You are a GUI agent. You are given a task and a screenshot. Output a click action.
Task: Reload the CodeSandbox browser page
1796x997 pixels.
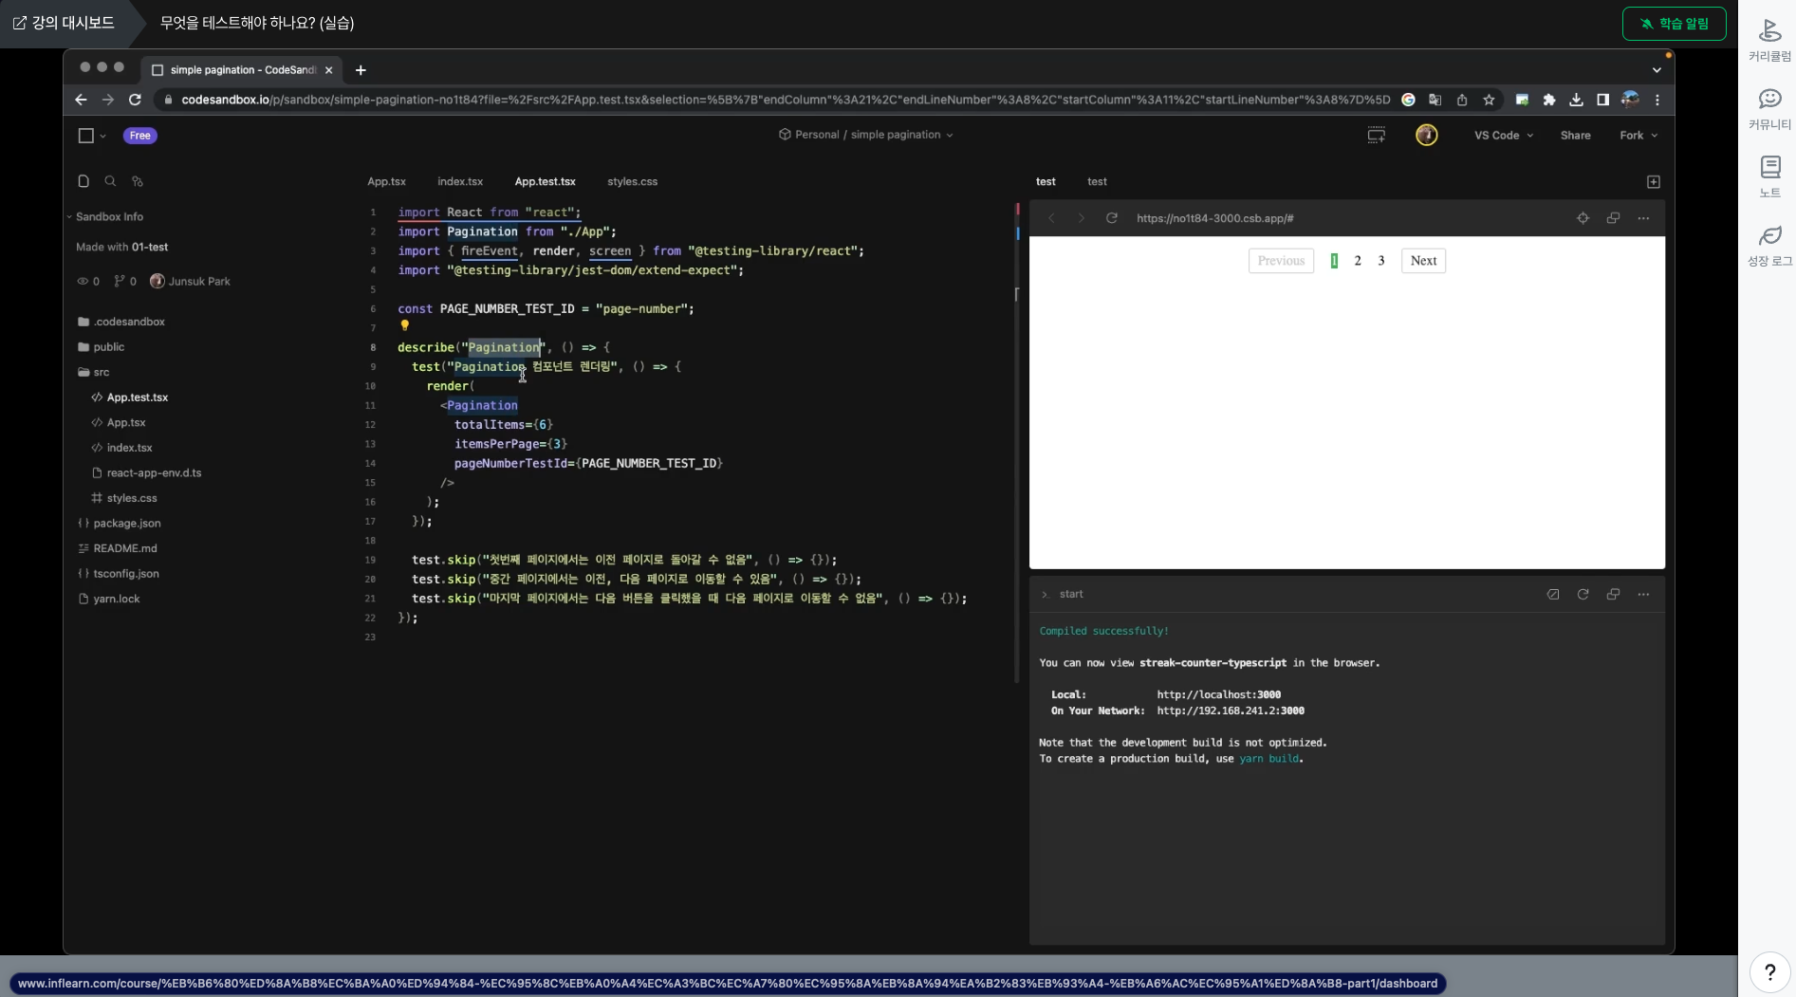135,100
